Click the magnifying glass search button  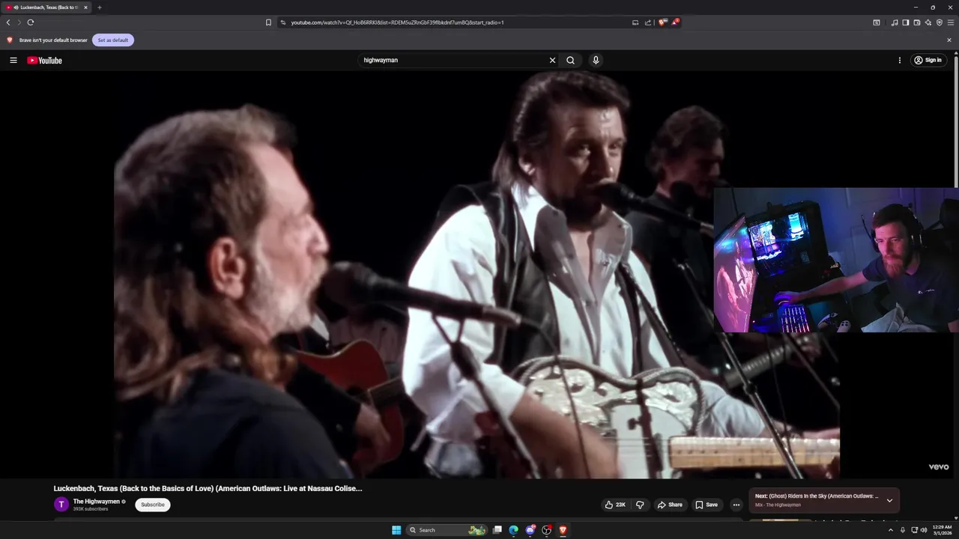570,60
